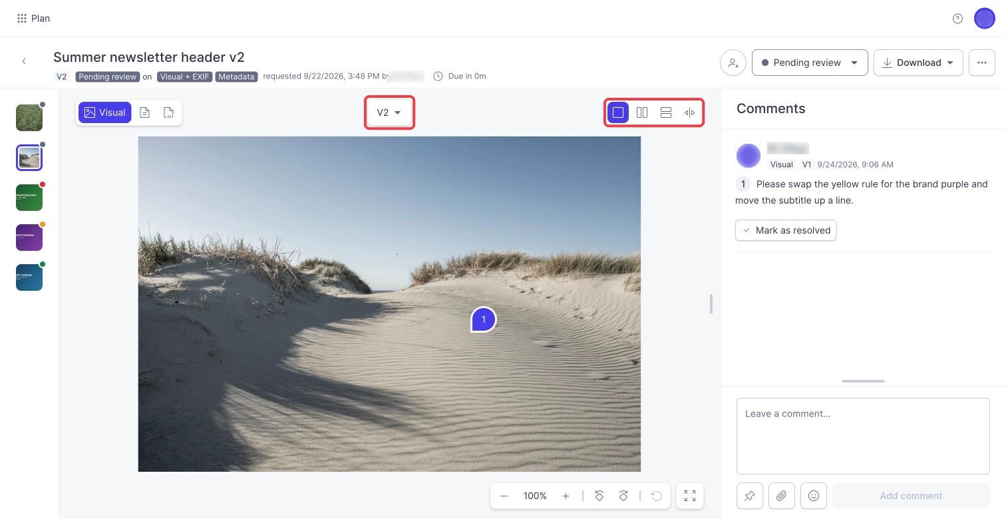Attach a file with the paperclip icon
Screen dimensions: 1006x519
tap(781, 496)
